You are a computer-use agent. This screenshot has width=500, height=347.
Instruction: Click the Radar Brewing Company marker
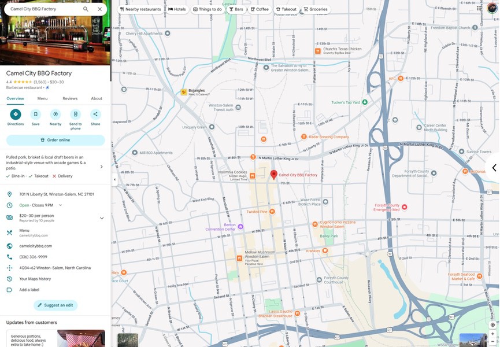[x=304, y=137]
